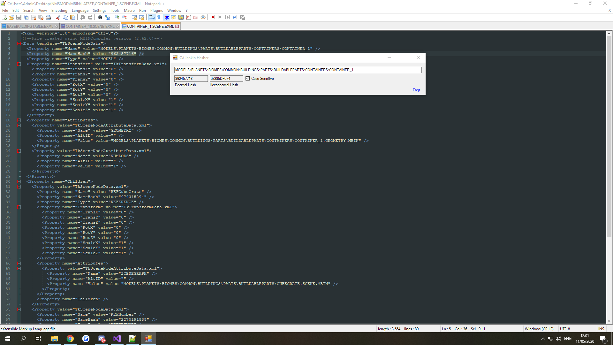Click the editor scrollbar down arrow
Screen dimensions: 613x345
[x=609, y=321]
